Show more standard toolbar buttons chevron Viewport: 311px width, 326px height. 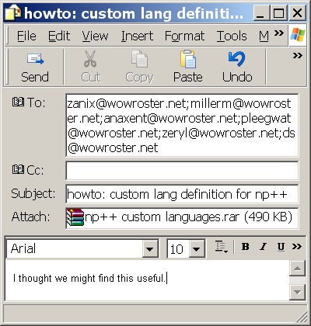pyautogui.click(x=298, y=55)
